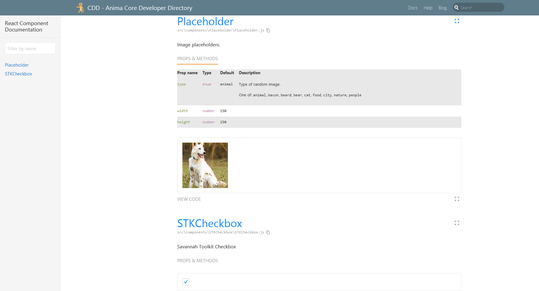Click the 'Savannah Toolkit Checkbox' description
539x291 pixels.
tap(206, 247)
